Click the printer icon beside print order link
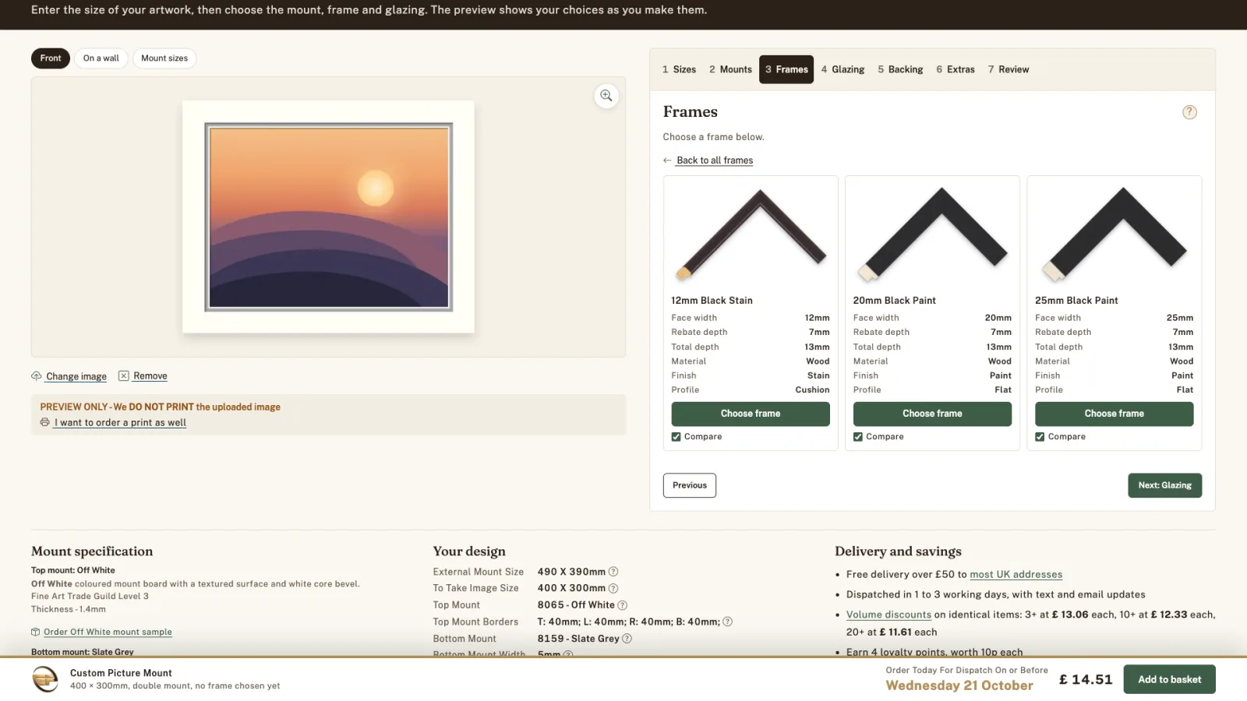 click(x=44, y=422)
